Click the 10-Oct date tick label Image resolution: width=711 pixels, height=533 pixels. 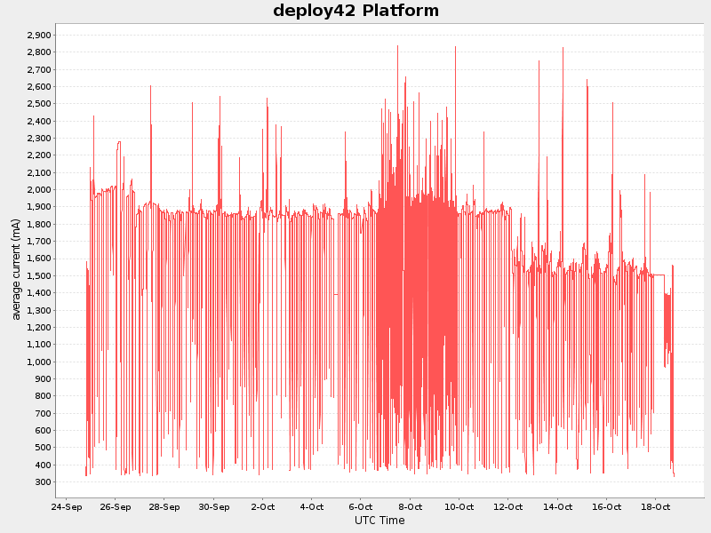[x=459, y=507]
